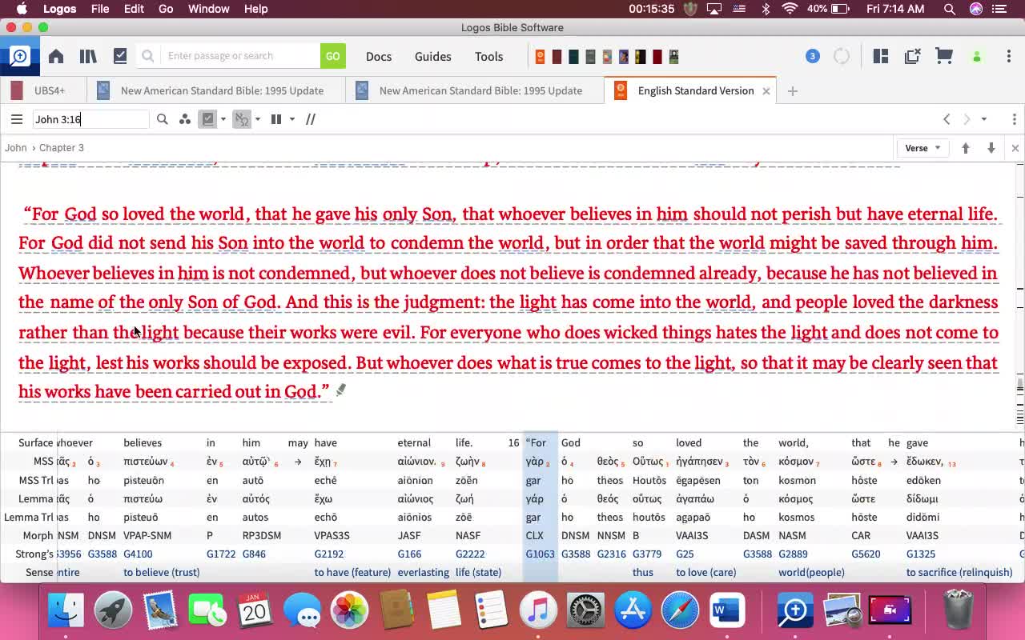Open the Docs menu
Viewport: 1025px width, 640px height.
click(x=379, y=56)
